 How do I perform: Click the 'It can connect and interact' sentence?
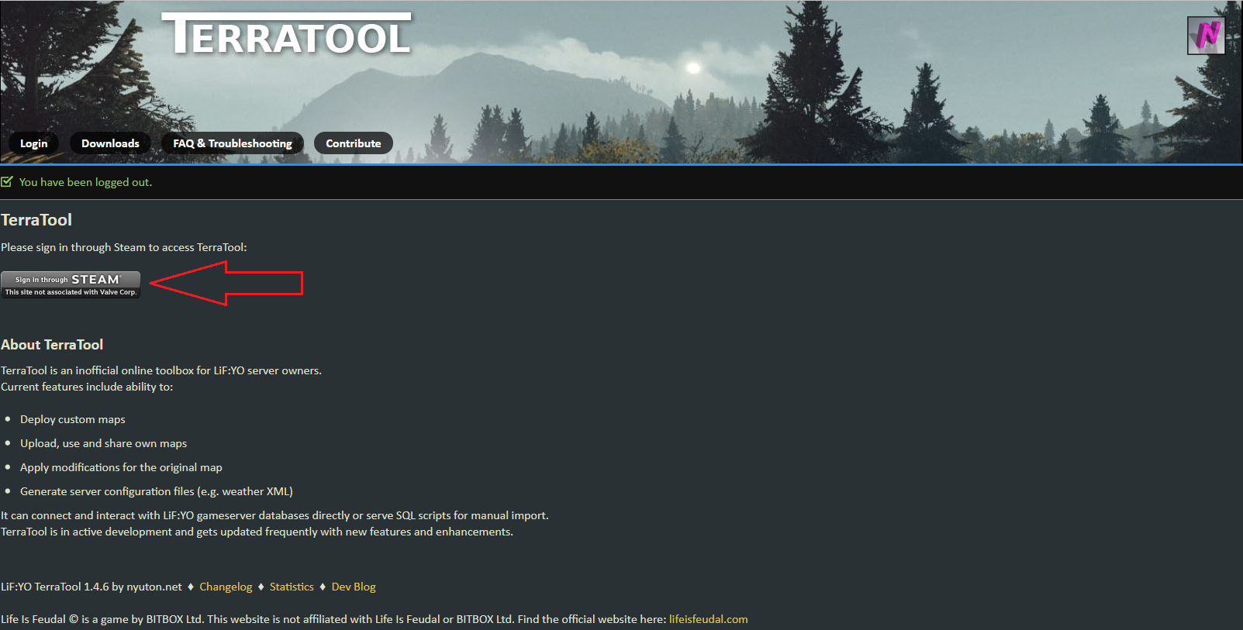(x=274, y=515)
